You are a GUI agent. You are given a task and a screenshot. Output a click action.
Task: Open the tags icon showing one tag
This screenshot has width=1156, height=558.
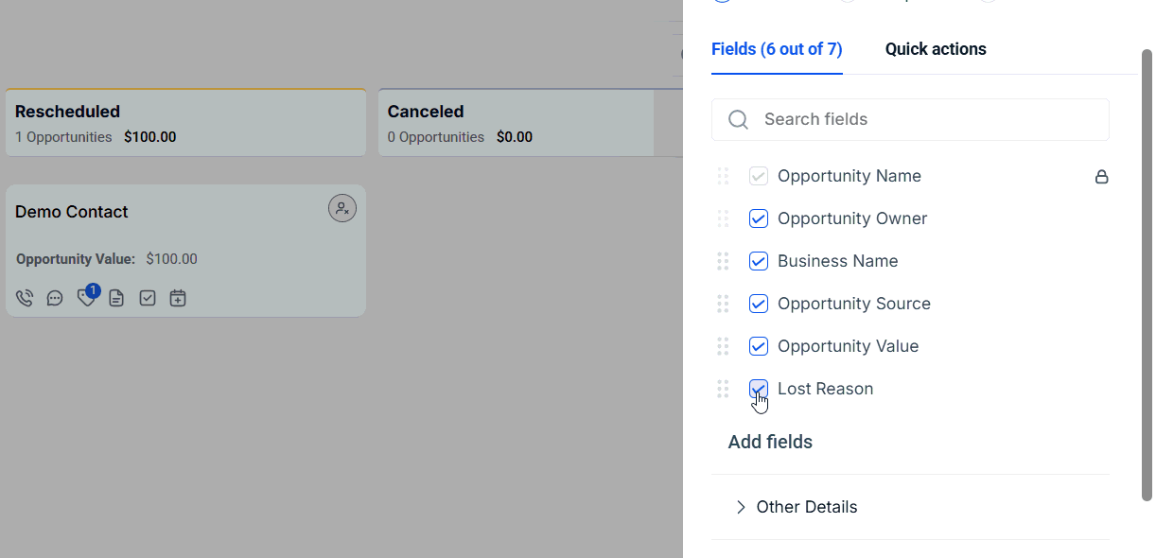(85, 298)
